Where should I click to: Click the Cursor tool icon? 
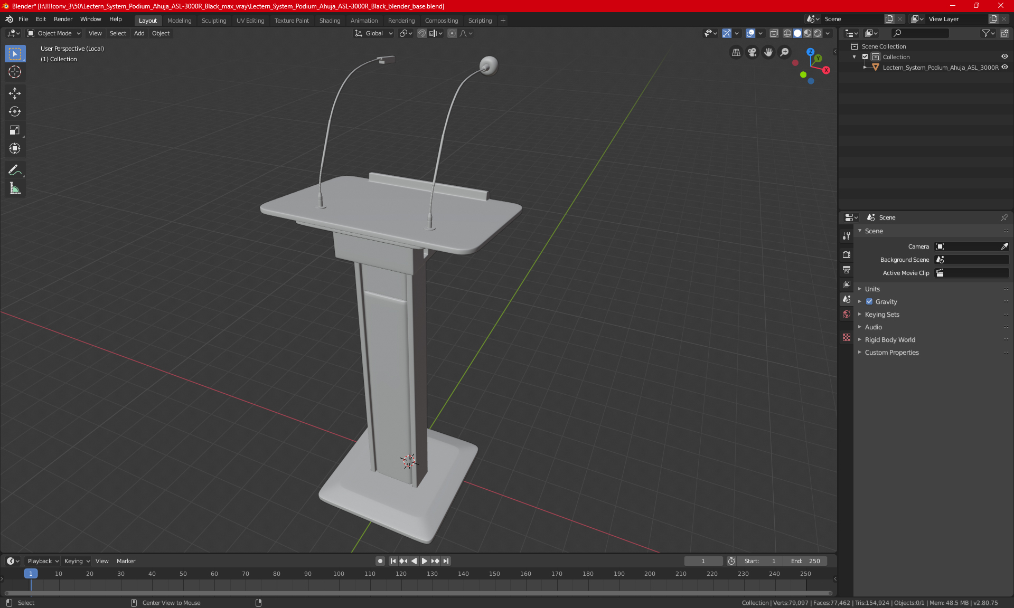pos(15,72)
